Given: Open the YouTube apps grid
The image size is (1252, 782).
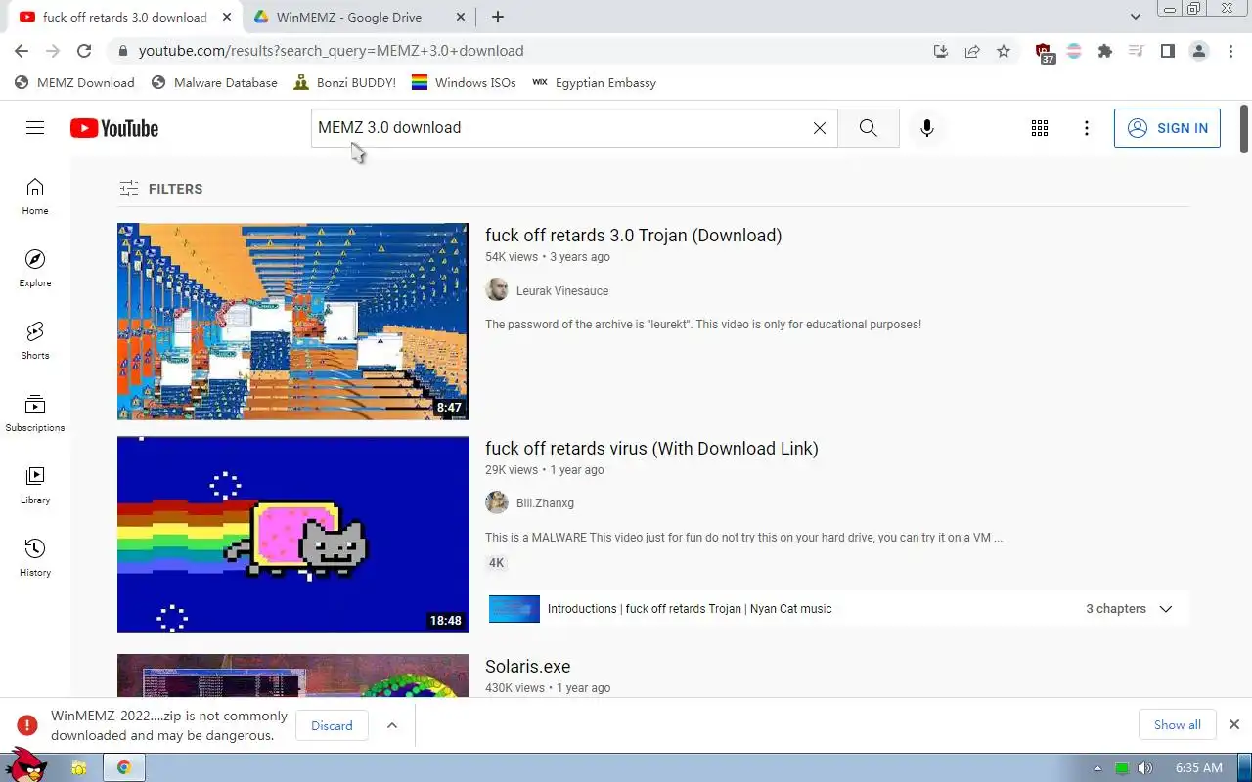Looking at the screenshot, I should tap(1040, 128).
